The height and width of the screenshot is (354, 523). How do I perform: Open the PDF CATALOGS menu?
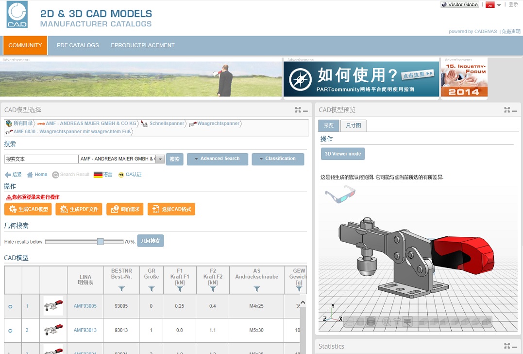pyautogui.click(x=78, y=45)
